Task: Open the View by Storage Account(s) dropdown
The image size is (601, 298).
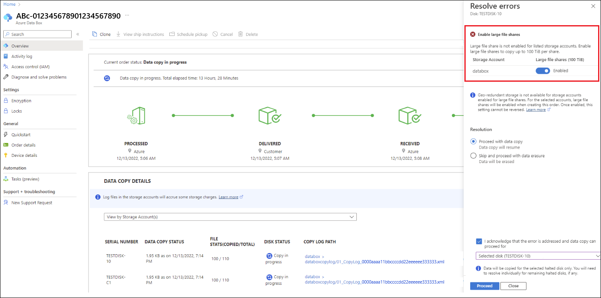Action: point(230,217)
